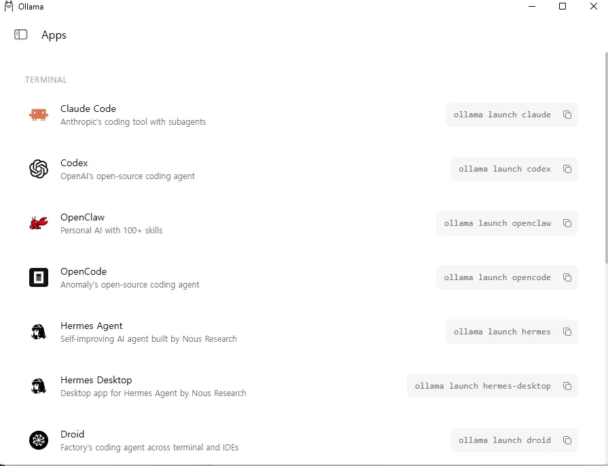
Task: Select the 'ollama launch droid' command text
Action: pos(505,440)
